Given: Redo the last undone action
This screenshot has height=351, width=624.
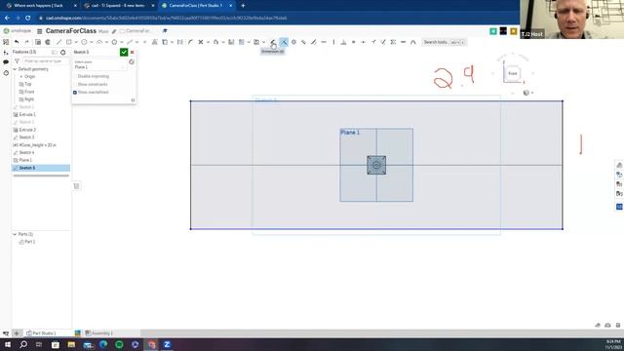Looking at the screenshot, I should [26, 42].
